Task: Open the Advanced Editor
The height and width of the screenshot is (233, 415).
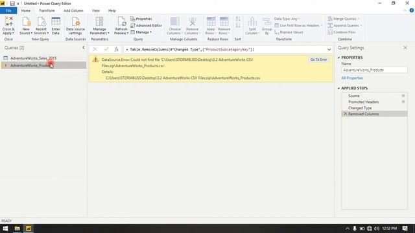Action: (146, 26)
